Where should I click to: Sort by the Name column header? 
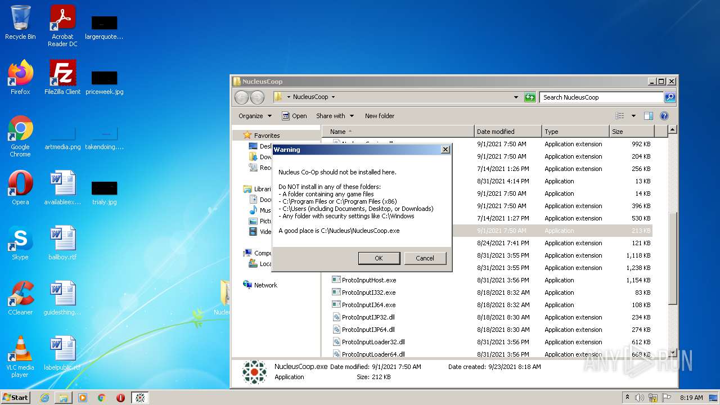point(398,132)
